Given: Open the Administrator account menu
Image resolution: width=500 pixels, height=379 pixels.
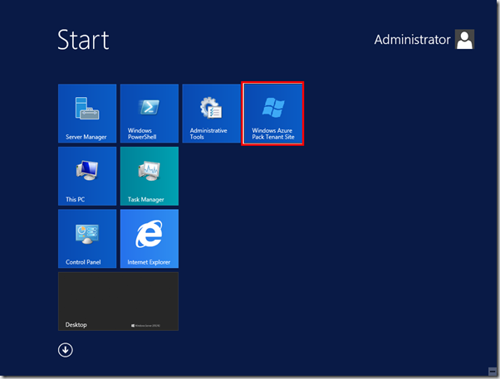Looking at the screenshot, I should click(x=424, y=40).
